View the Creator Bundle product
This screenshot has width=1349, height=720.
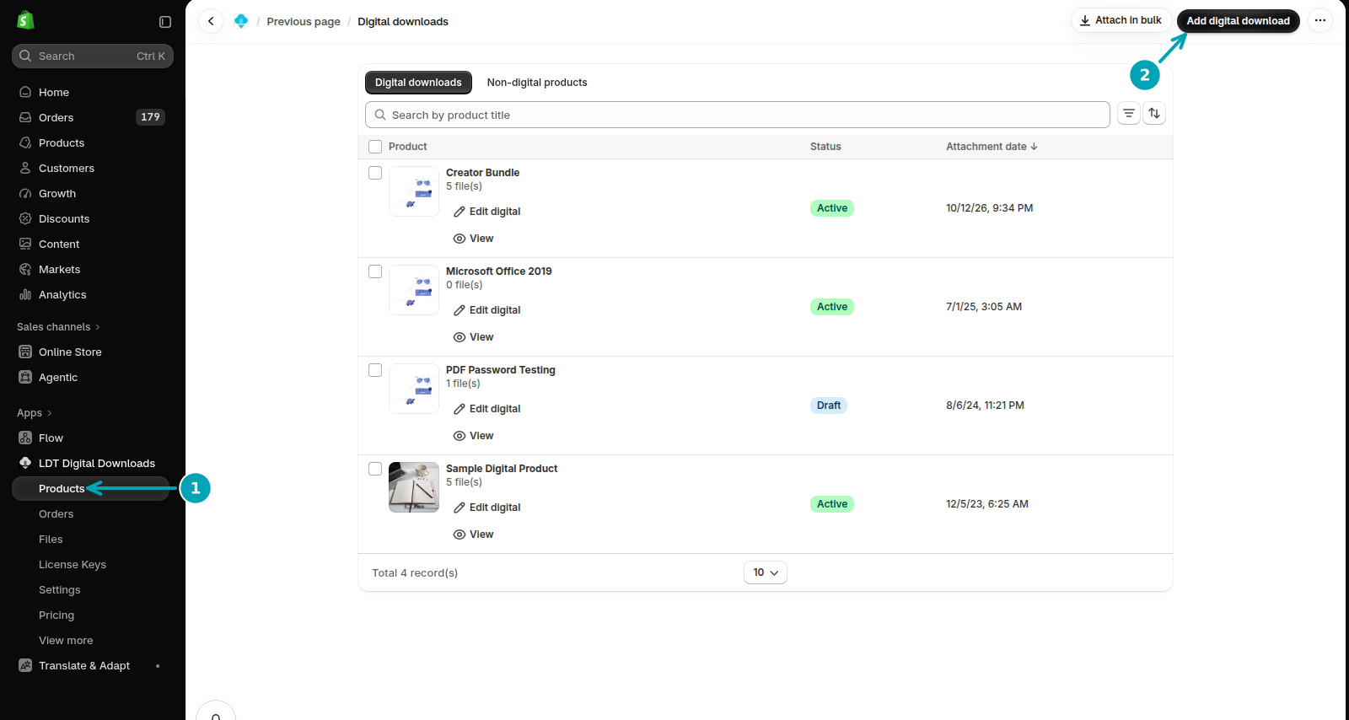tap(473, 239)
